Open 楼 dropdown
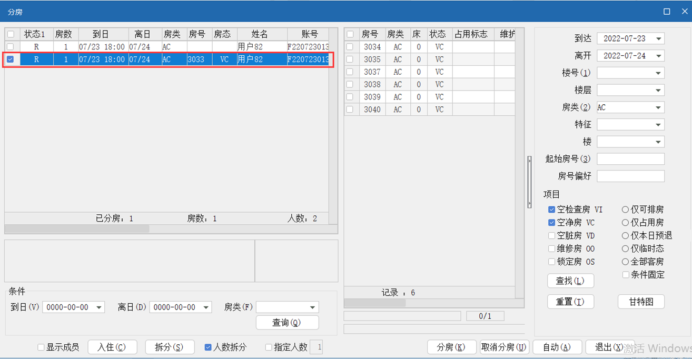Screen dimensions: 692x359 pos(658,142)
